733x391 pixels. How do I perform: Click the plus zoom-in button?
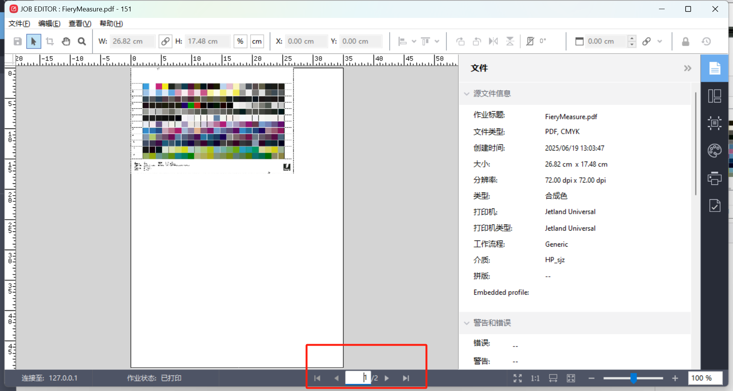[x=675, y=378]
